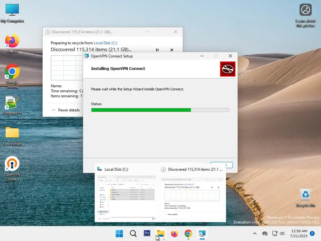Screen dimensions: 321x241
Task: Click the volume speaker tray icon
Action: click(x=282, y=233)
